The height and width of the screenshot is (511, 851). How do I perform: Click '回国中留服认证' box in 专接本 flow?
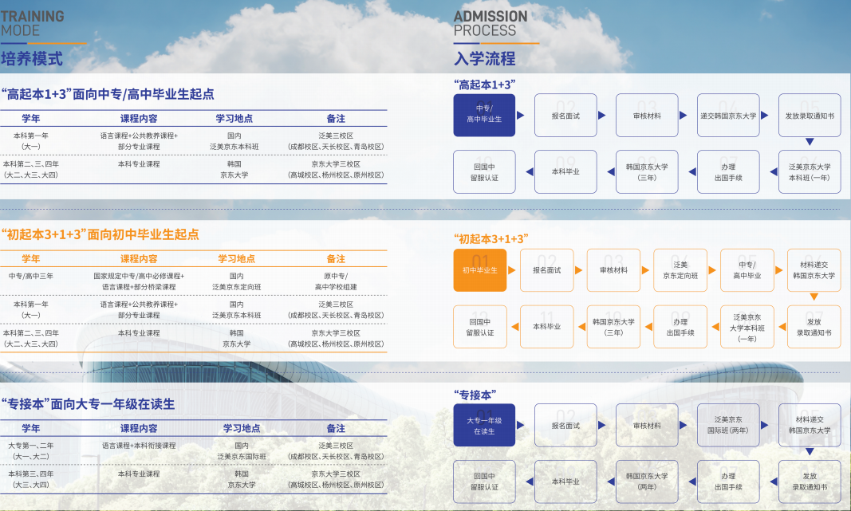pyautogui.click(x=484, y=482)
